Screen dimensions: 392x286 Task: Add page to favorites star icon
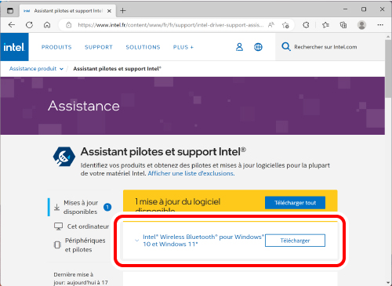[x=285, y=25]
